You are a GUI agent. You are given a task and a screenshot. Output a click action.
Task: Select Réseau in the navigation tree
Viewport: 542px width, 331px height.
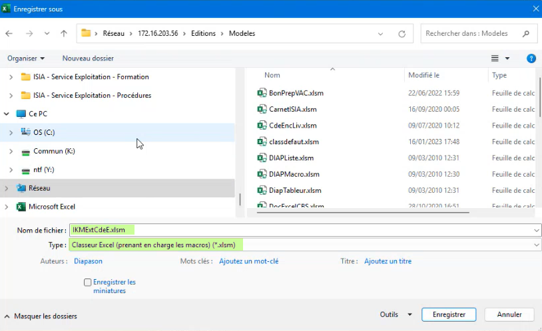(x=39, y=188)
